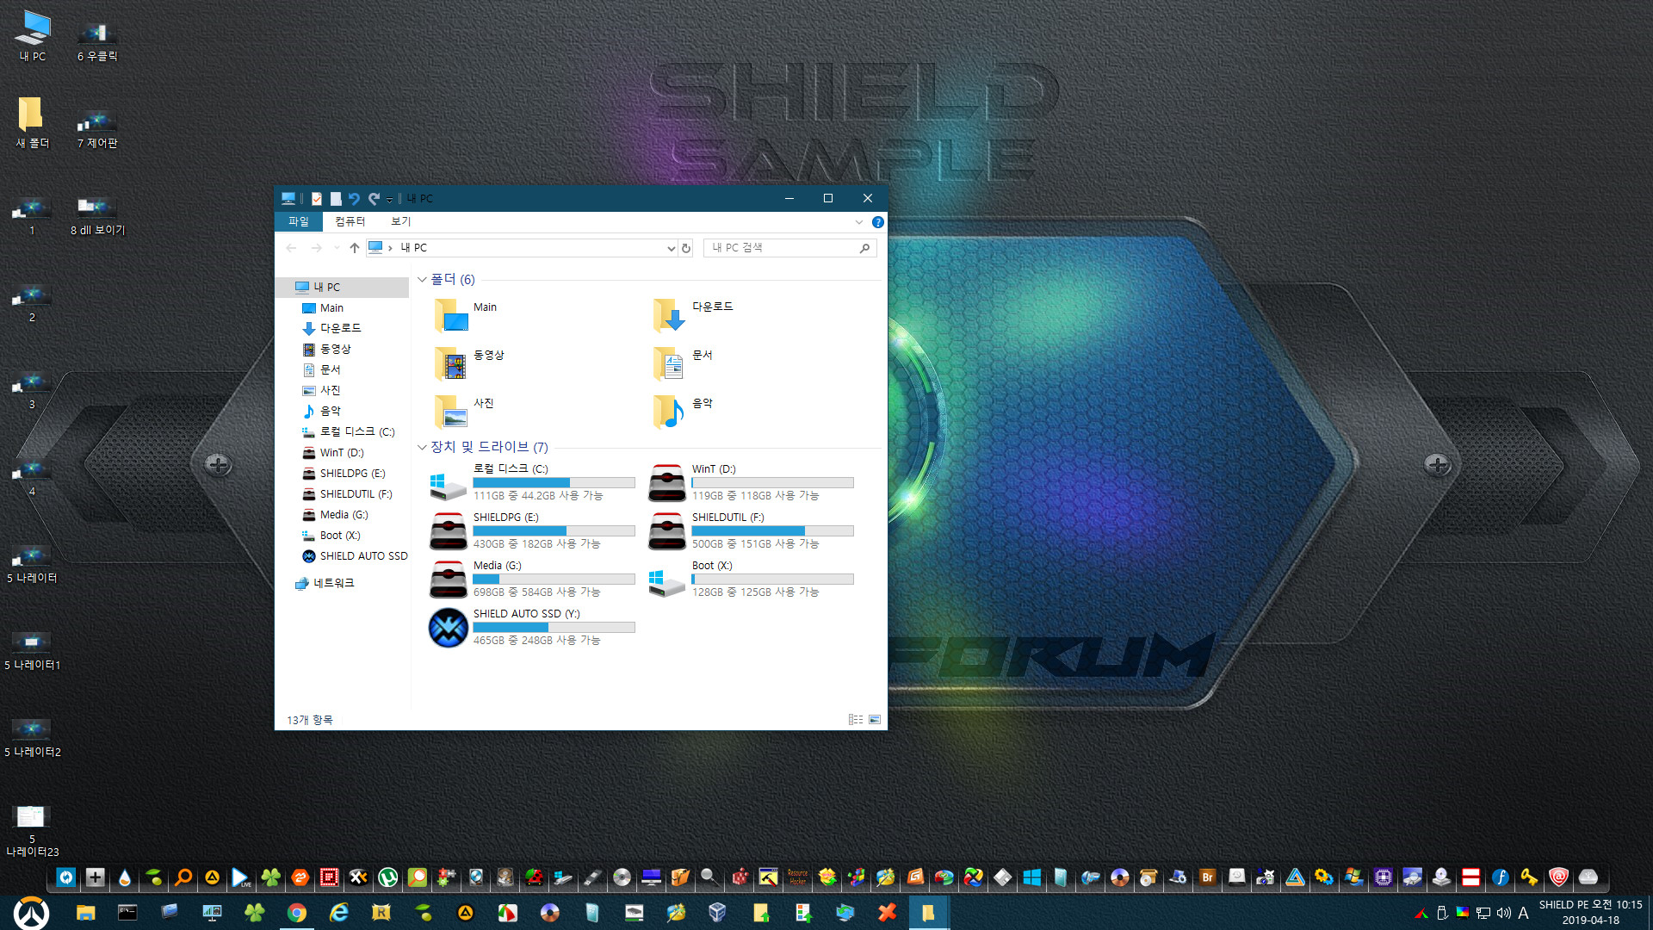Click the 13개 항목 status text

click(x=310, y=721)
